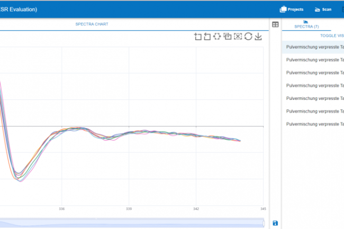Open the table view icon beside the chart
This screenshot has width=344, height=229.
(275, 24)
